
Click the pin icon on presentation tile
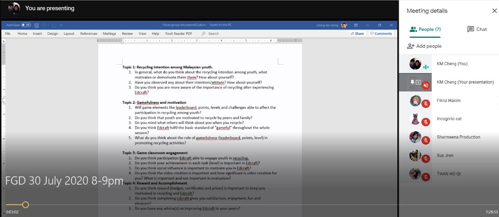point(412,82)
